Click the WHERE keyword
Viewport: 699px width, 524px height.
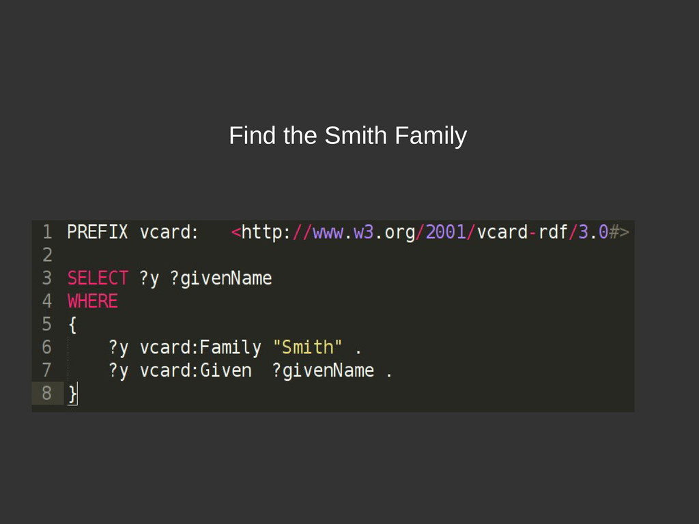tap(93, 301)
